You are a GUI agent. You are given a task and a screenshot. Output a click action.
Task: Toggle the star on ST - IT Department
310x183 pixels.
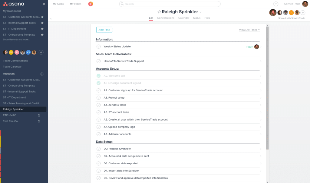point(43,29)
